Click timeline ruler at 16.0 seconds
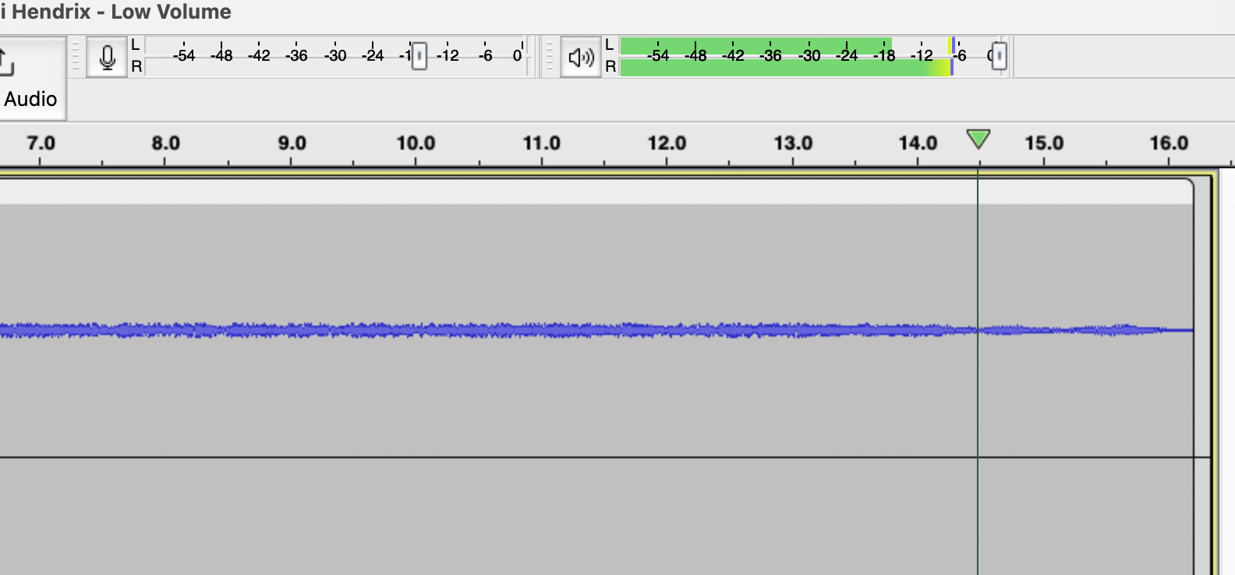The height and width of the screenshot is (575, 1235). (1169, 143)
